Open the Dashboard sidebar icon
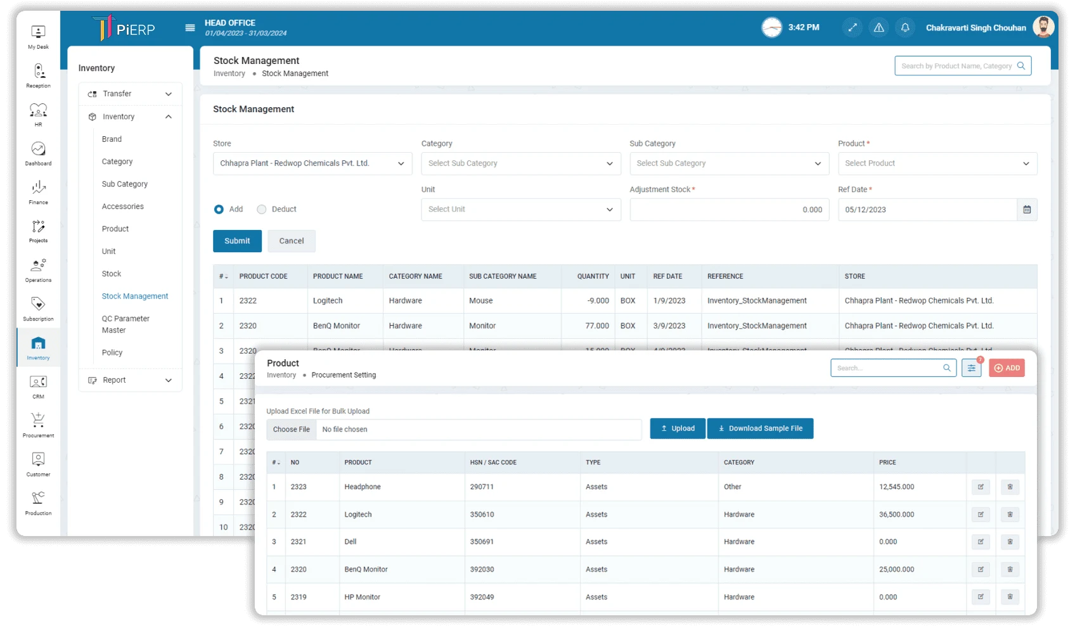This screenshot has width=1075, height=626. pos(38,153)
